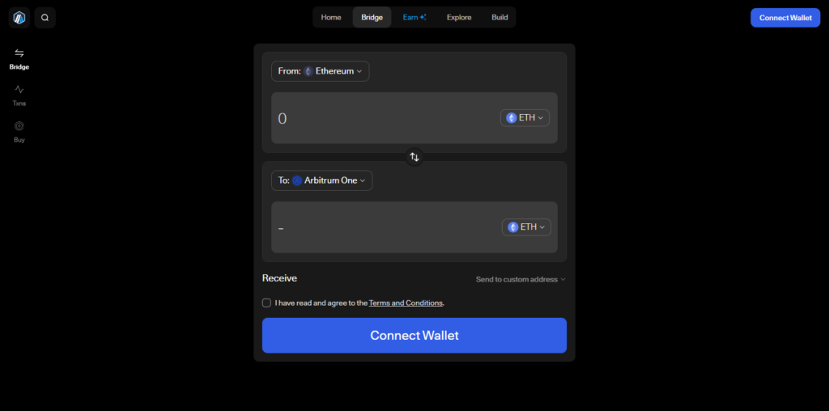Click the Arbitrum One network logo icon

coord(297,180)
